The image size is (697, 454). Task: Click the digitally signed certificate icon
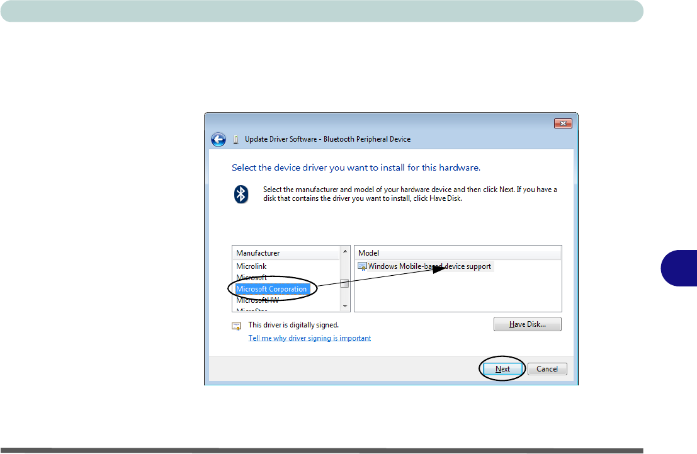237,326
